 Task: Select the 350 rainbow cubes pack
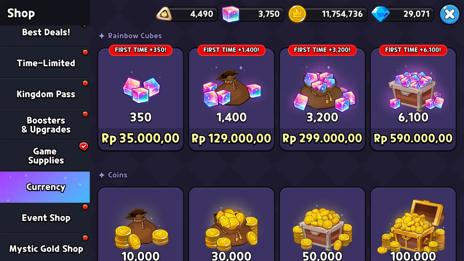pos(141,99)
